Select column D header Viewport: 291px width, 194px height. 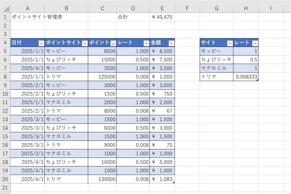[133, 8]
